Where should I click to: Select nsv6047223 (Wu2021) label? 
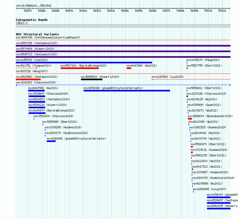point(207,167)
